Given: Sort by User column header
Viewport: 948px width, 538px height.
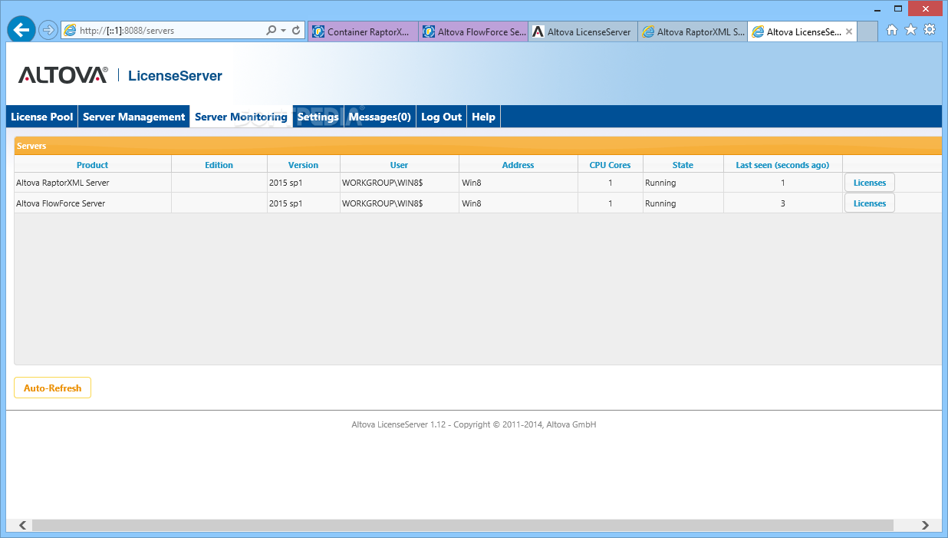Looking at the screenshot, I should click(400, 165).
